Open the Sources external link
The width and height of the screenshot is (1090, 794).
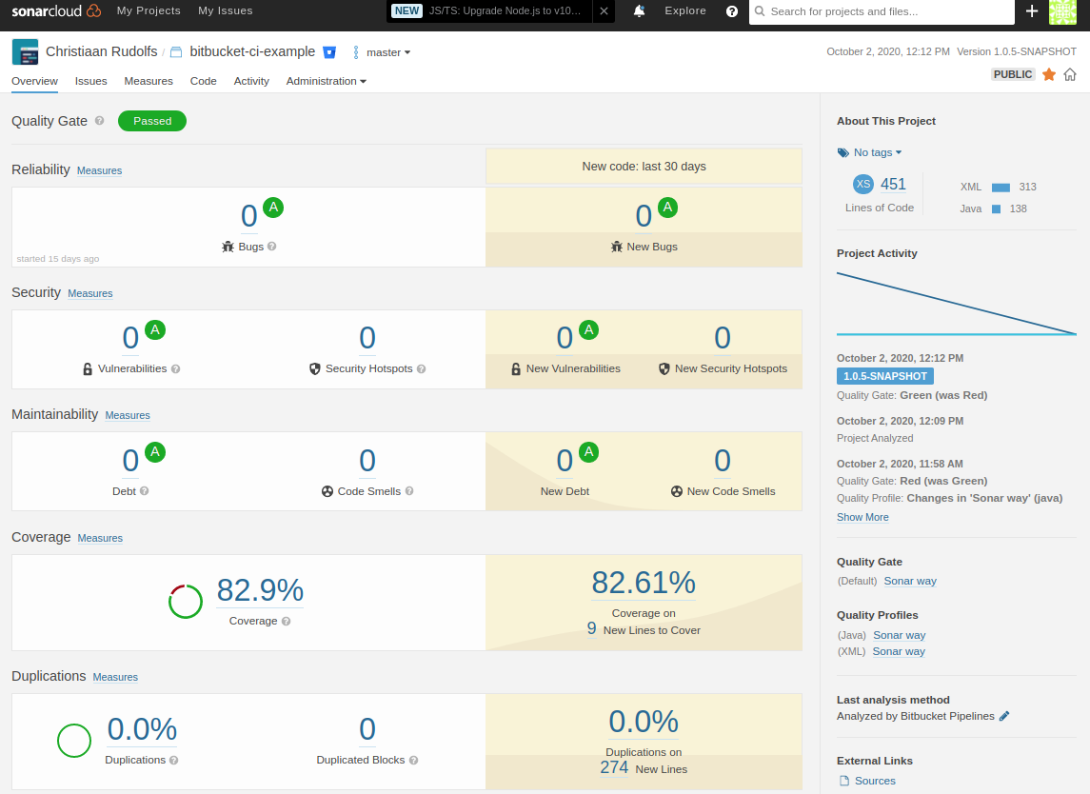point(875,781)
